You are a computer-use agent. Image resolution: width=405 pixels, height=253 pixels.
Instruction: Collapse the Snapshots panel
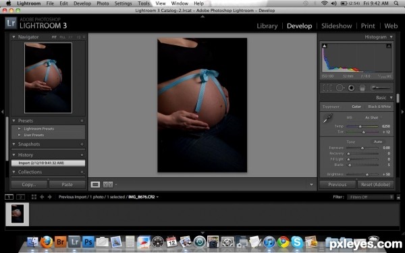pos(13,144)
